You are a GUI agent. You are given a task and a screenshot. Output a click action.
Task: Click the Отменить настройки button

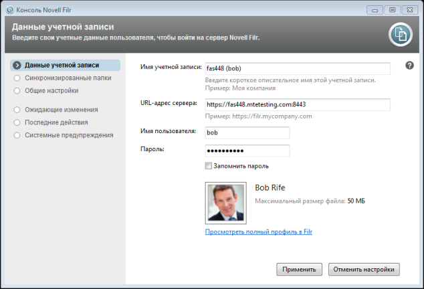[x=364, y=269]
